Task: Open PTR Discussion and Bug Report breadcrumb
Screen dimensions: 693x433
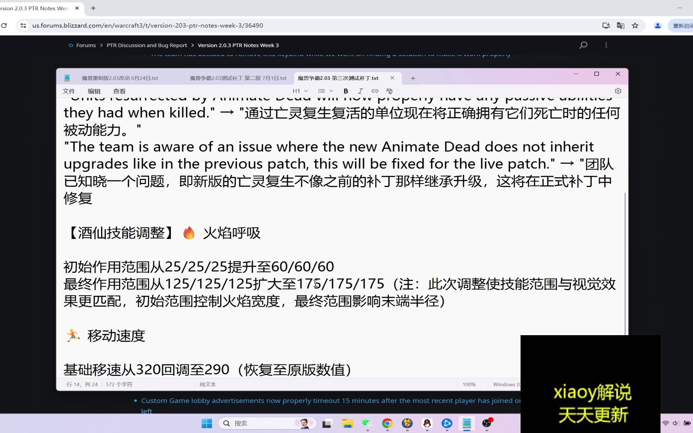Action: [147, 45]
